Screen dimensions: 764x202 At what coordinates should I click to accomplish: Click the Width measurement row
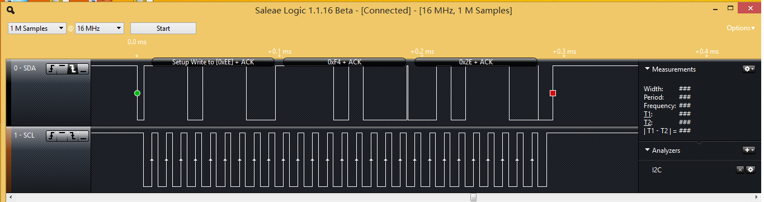(667, 88)
